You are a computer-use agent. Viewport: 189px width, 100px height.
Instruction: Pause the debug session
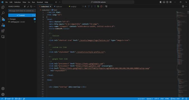[85, 6]
